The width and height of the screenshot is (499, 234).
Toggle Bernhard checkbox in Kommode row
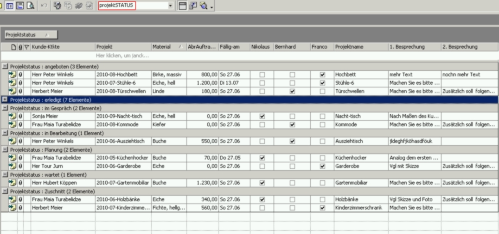point(292,124)
